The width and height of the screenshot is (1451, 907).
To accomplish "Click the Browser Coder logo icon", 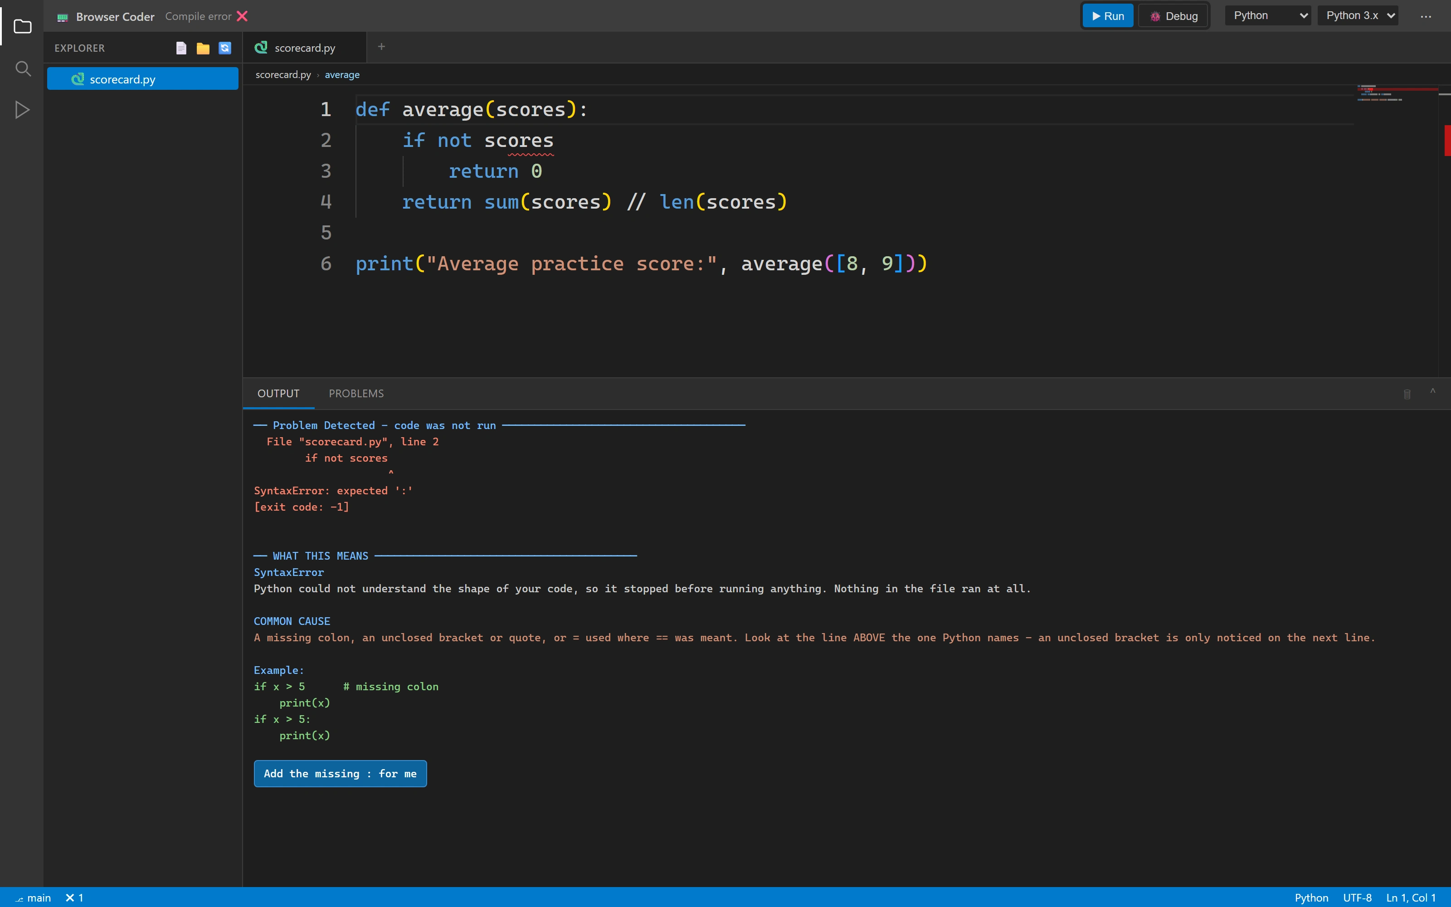I will click(63, 17).
